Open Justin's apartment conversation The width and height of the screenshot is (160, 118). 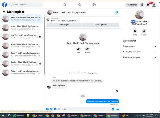click(x=22, y=28)
